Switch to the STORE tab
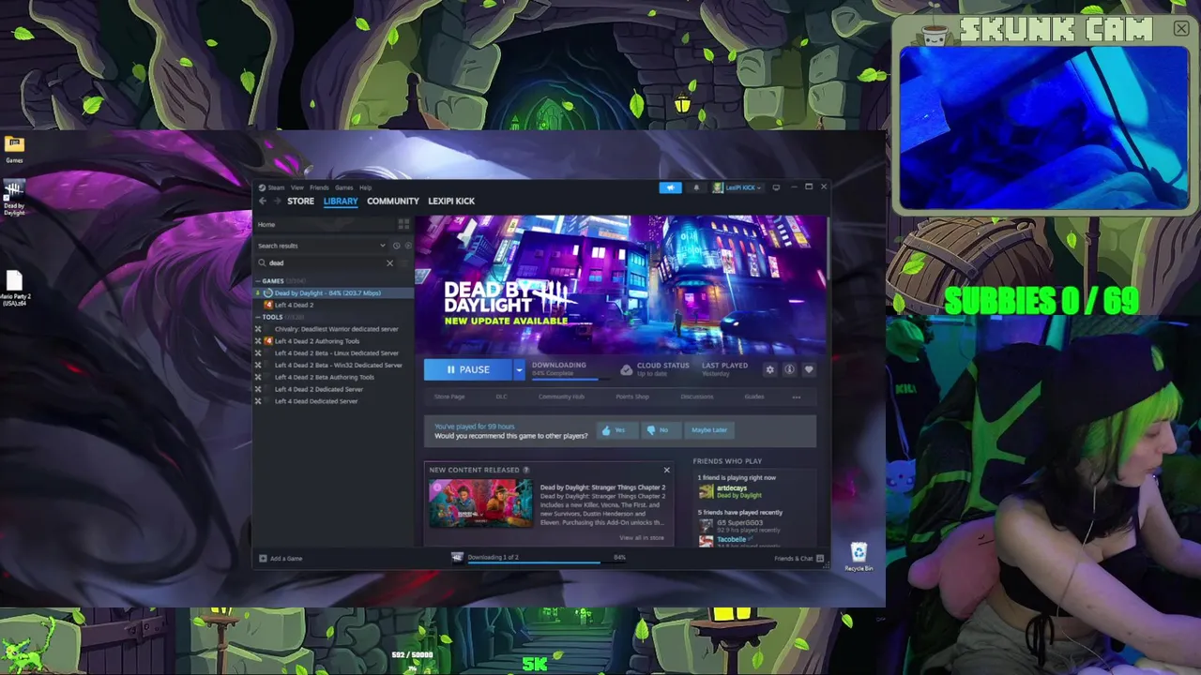The height and width of the screenshot is (675, 1201). coord(300,201)
